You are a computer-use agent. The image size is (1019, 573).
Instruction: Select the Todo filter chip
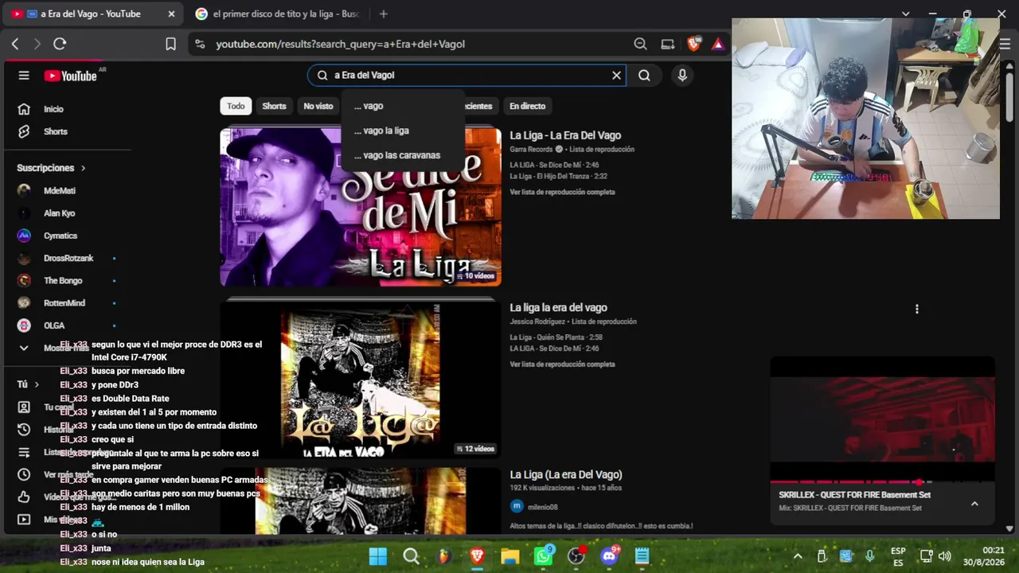[x=236, y=106]
